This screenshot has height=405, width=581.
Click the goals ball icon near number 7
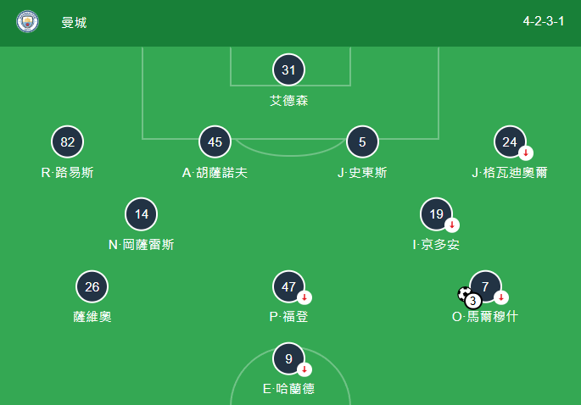465,294
